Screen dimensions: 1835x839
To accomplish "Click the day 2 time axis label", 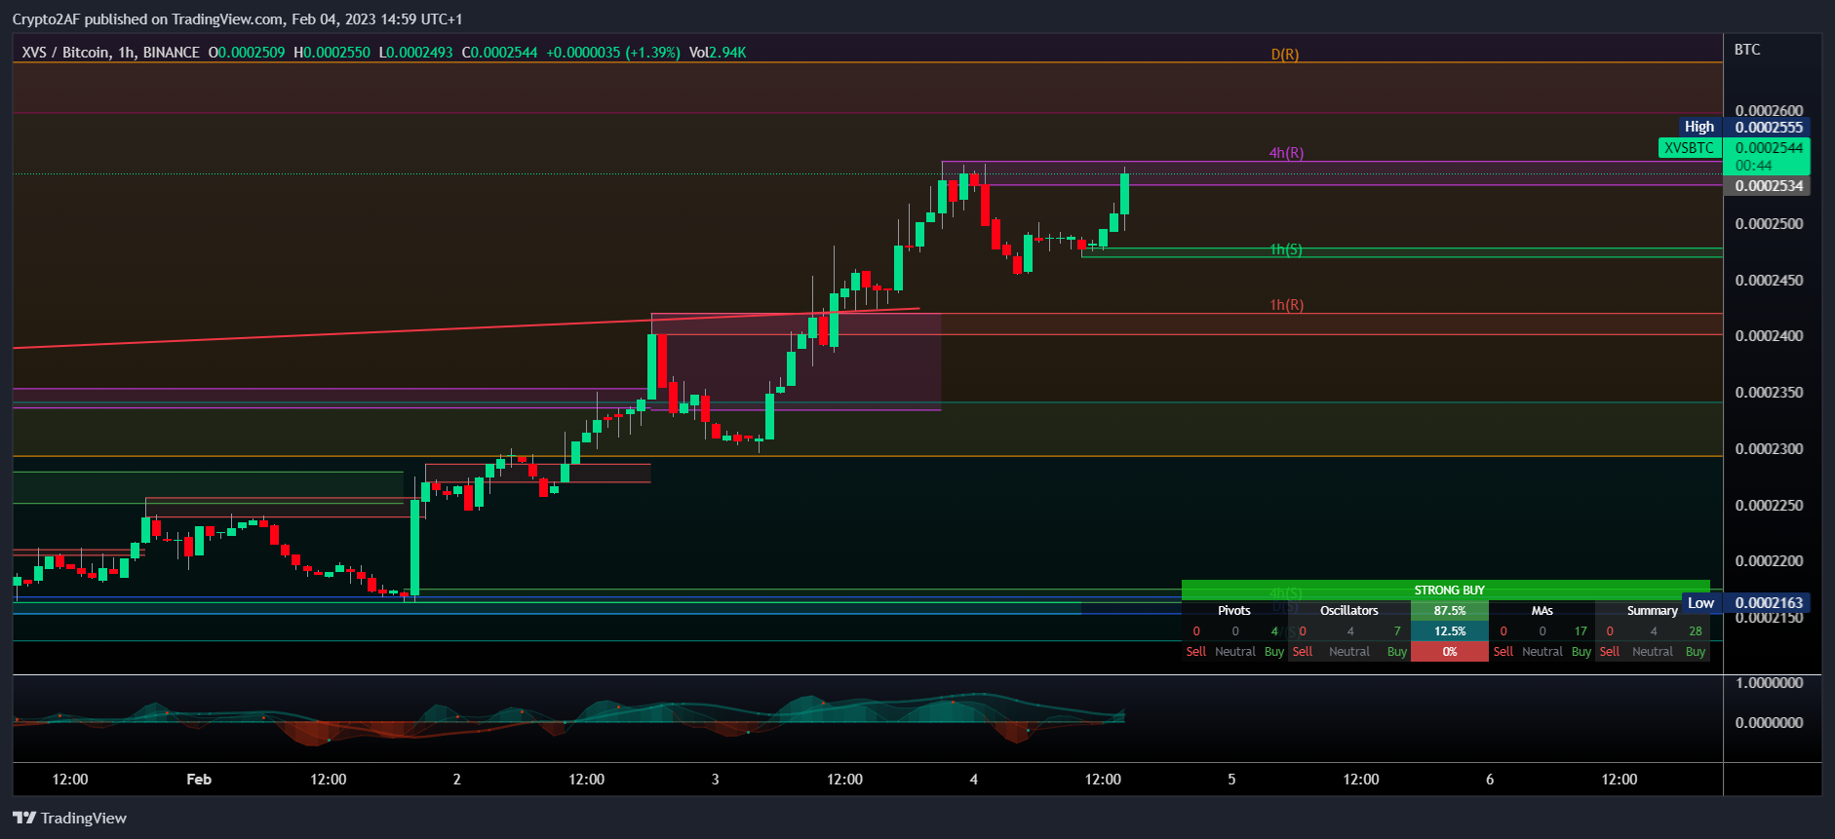I will (456, 780).
